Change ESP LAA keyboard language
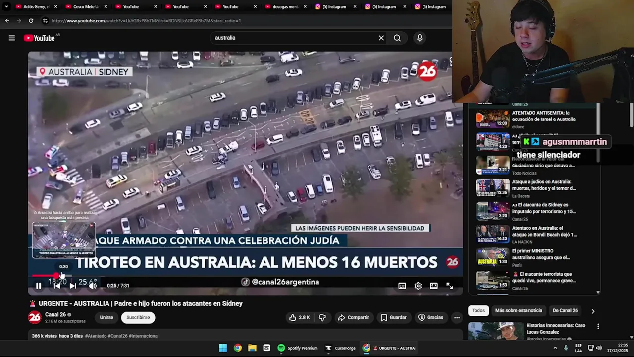This screenshot has height=357, width=634. pyautogui.click(x=579, y=348)
